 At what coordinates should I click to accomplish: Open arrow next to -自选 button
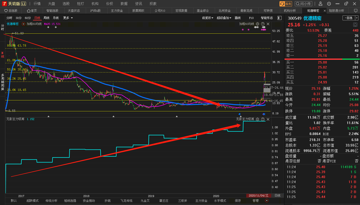(356, 18)
